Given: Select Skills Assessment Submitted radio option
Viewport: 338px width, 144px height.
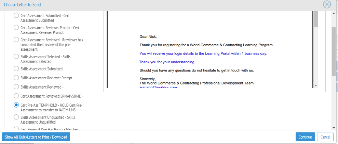Looking at the screenshot, I should point(16,68).
